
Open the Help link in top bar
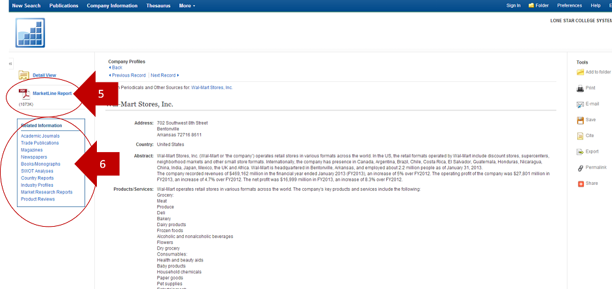coord(596,5)
